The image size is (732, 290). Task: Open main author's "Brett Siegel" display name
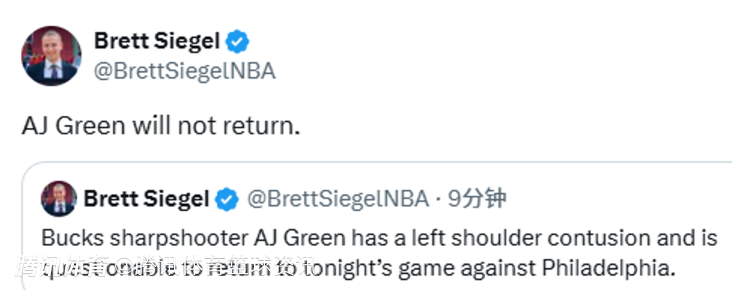coord(157,41)
